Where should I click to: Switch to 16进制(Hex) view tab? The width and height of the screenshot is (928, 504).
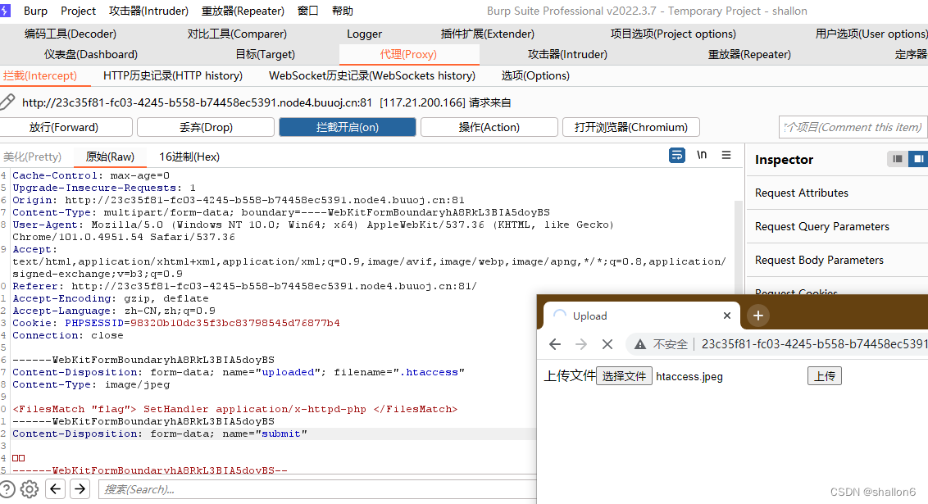click(189, 157)
